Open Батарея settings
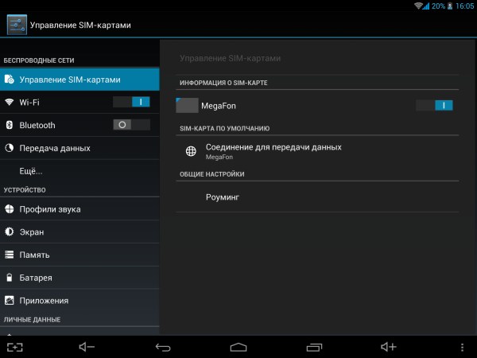This screenshot has width=477, height=358. (x=79, y=278)
